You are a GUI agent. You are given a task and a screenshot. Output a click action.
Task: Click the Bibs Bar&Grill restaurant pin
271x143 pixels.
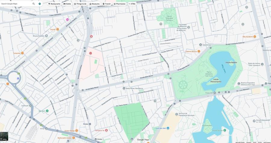click(x=254, y=37)
